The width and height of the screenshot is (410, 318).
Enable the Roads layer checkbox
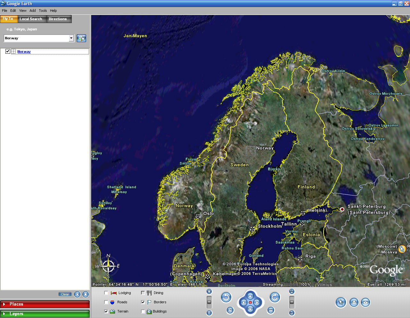[x=106, y=302]
